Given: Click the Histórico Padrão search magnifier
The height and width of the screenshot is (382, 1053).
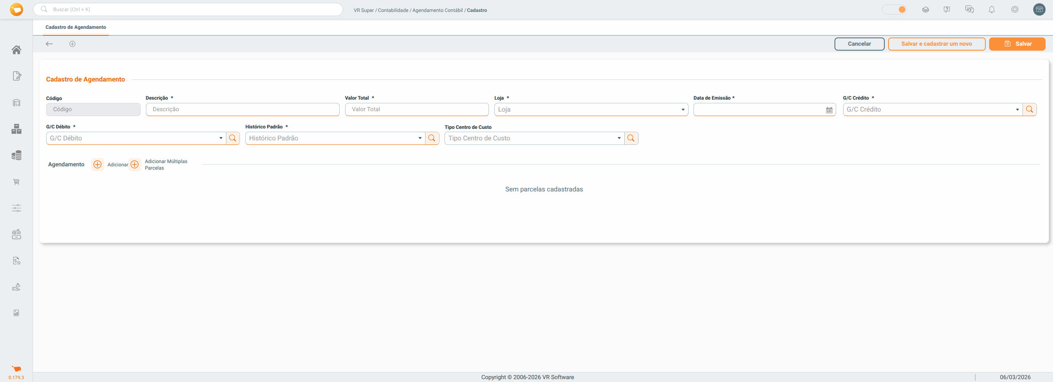Looking at the screenshot, I should tap(432, 138).
